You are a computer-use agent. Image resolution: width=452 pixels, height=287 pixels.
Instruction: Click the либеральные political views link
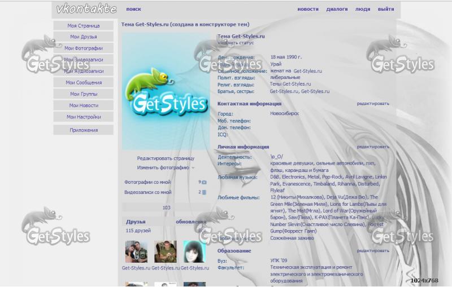point(285,77)
